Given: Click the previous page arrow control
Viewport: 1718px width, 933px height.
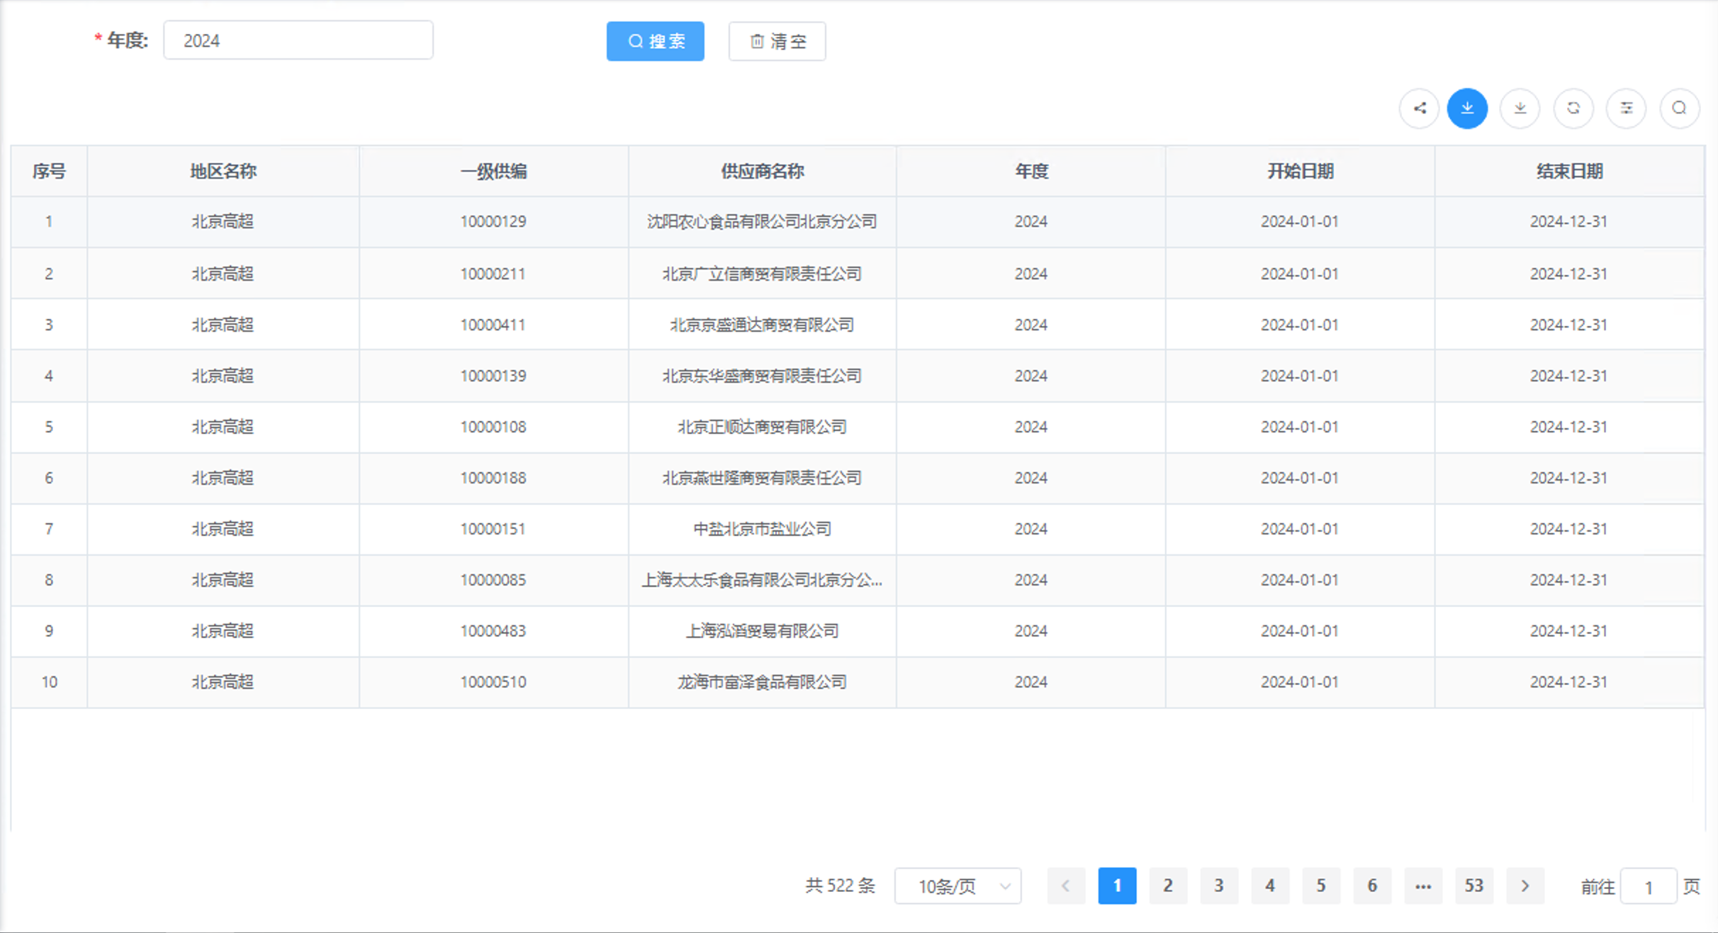Looking at the screenshot, I should coord(1066,885).
